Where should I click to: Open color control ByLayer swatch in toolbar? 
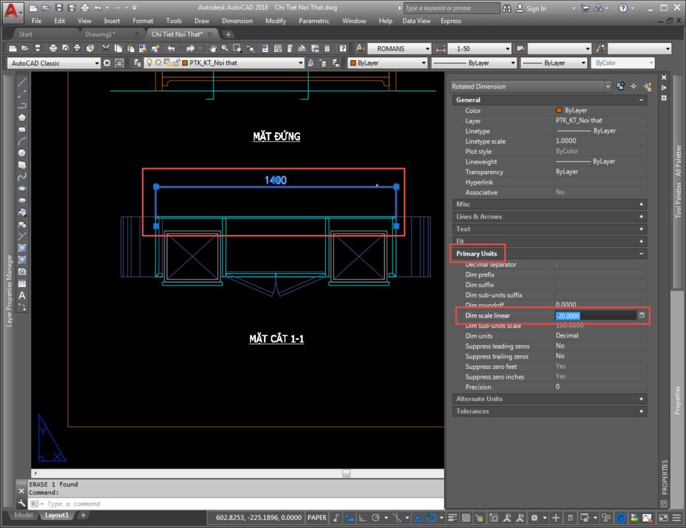click(353, 63)
